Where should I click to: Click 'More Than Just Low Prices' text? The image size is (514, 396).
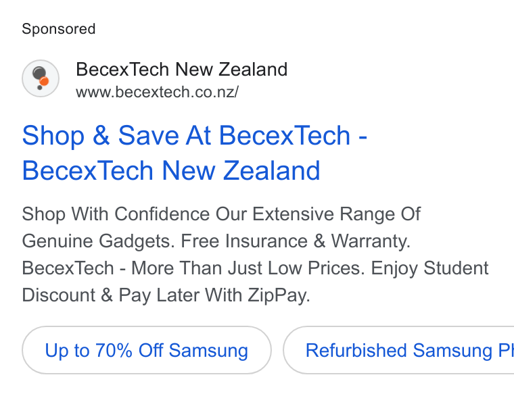(x=248, y=268)
